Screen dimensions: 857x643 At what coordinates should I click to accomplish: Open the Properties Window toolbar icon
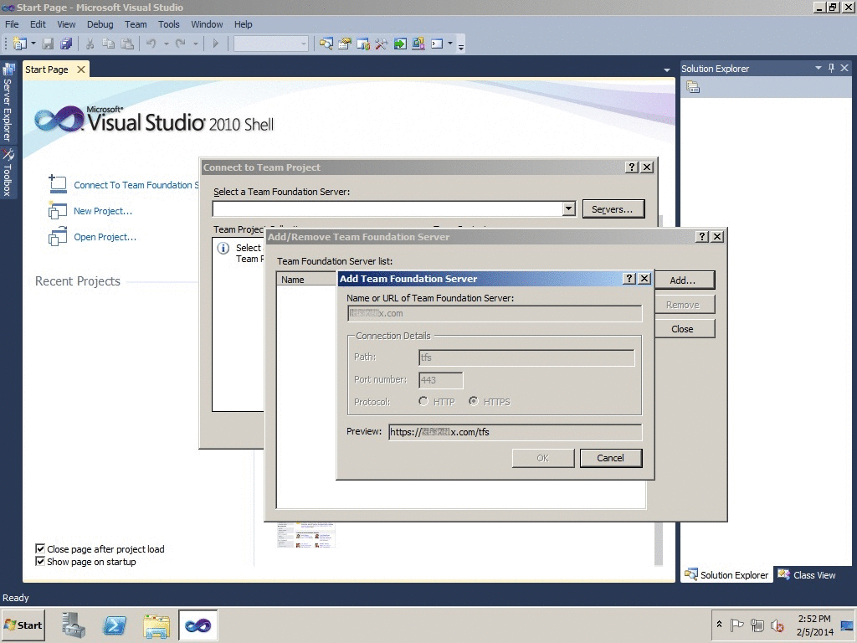[x=344, y=44]
